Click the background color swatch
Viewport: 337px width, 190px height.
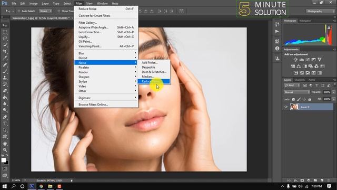[7, 163]
